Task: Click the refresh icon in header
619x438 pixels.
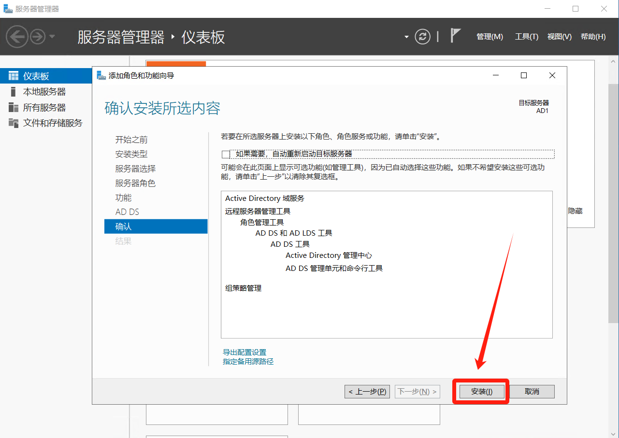Action: 422,37
